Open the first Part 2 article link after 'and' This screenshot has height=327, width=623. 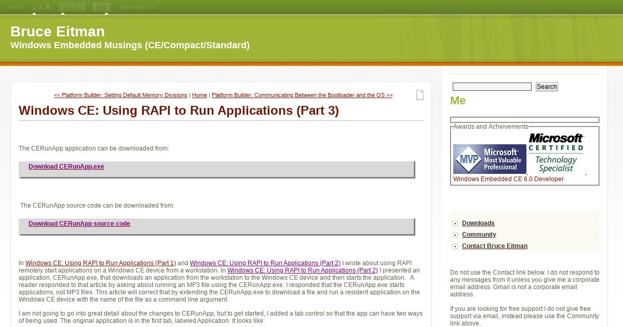click(265, 263)
